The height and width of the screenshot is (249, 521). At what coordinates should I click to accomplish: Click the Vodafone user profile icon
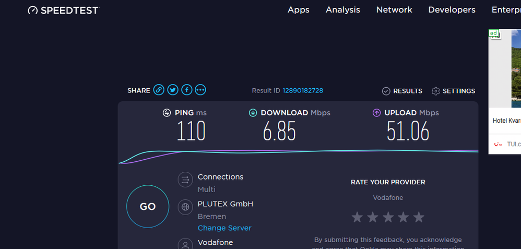point(185,244)
